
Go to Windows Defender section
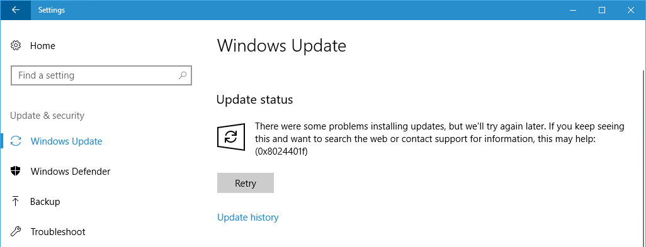click(x=71, y=172)
